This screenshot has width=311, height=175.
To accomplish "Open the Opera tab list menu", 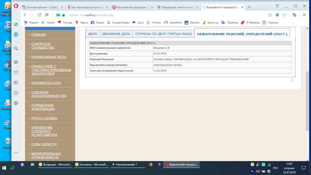I will (277, 6).
